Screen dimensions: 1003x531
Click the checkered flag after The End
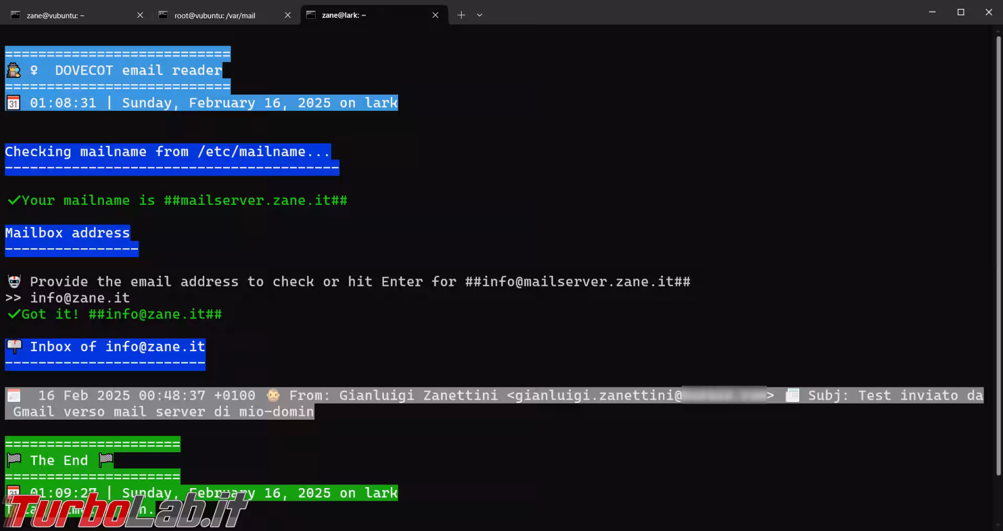(x=106, y=460)
